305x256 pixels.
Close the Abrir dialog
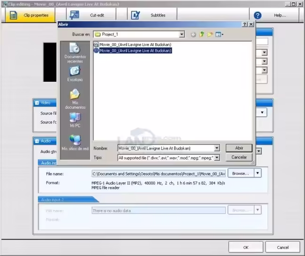(x=251, y=24)
